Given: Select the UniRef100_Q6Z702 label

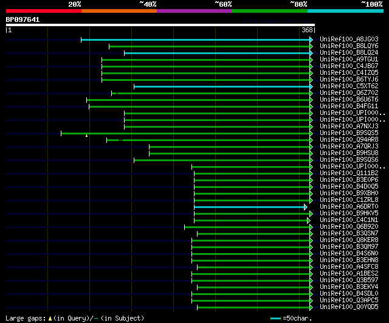Looking at the screenshot, I should pos(349,92).
